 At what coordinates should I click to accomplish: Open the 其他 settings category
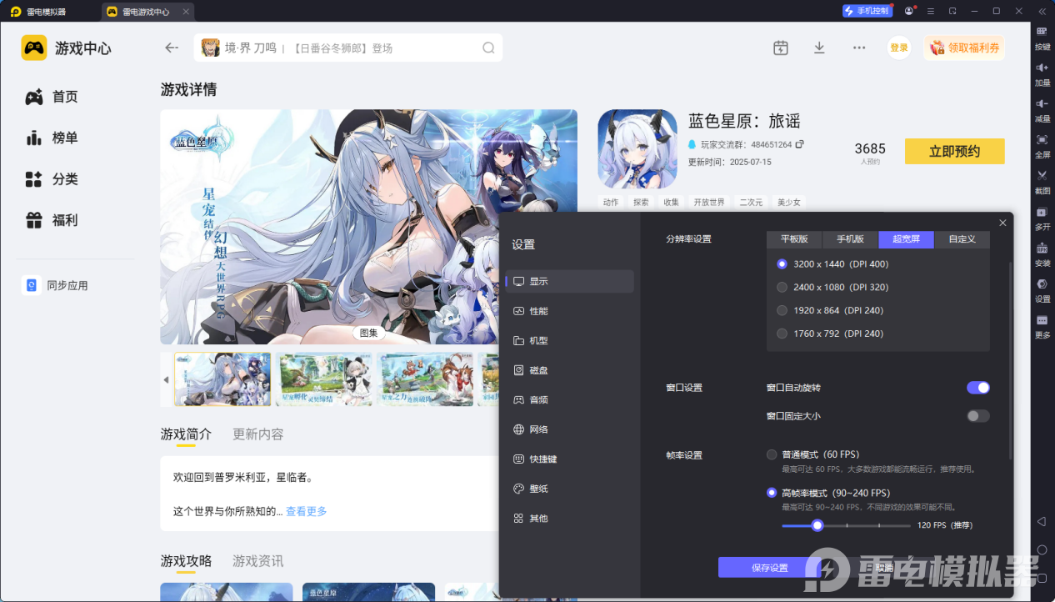click(x=570, y=518)
